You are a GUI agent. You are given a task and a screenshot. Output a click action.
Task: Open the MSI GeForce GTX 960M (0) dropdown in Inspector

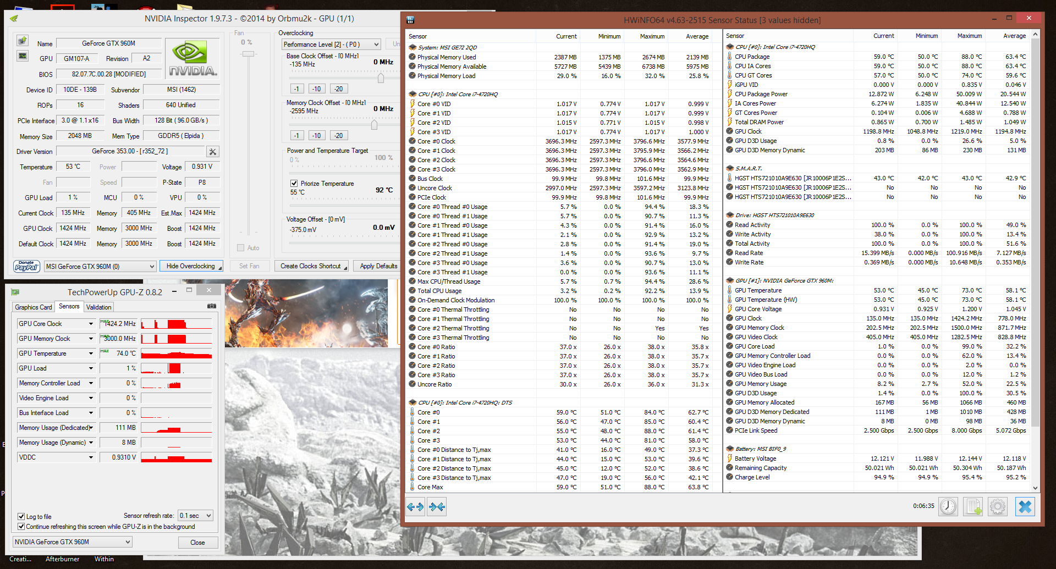100,266
